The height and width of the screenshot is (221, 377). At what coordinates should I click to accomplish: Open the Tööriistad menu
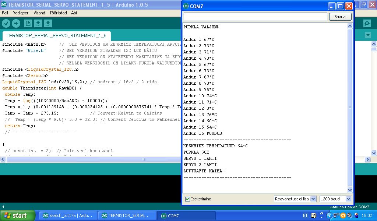(58, 13)
